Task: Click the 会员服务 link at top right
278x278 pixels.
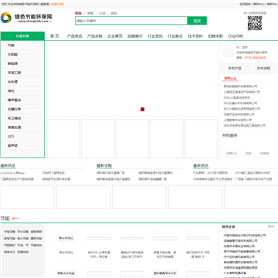Action: [x=245, y=4]
